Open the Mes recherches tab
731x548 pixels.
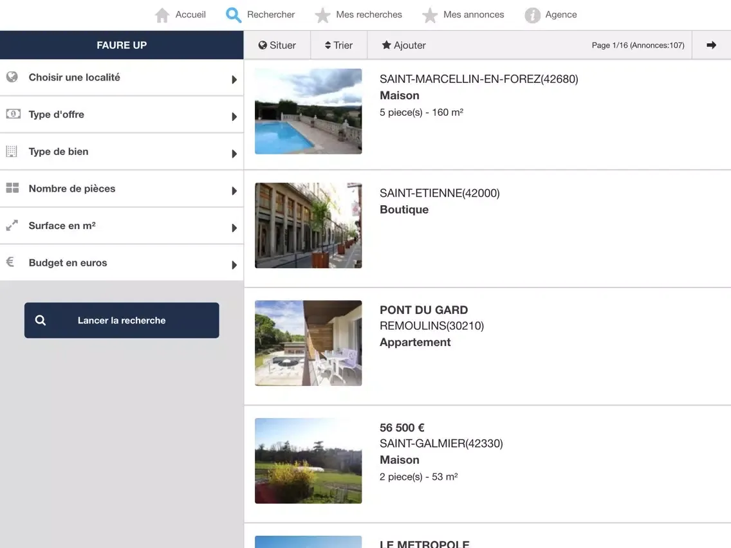tap(358, 15)
